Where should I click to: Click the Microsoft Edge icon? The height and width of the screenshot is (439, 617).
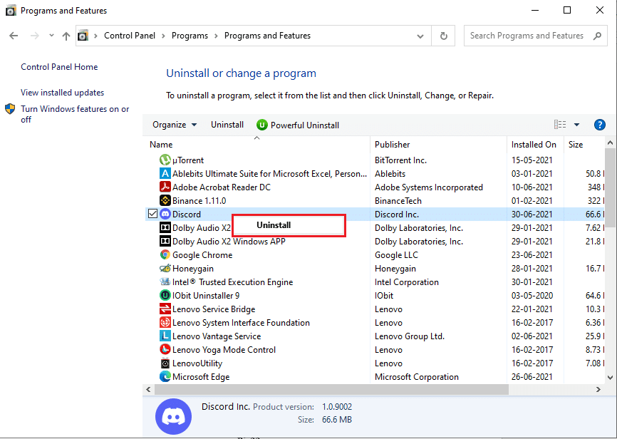coord(165,377)
